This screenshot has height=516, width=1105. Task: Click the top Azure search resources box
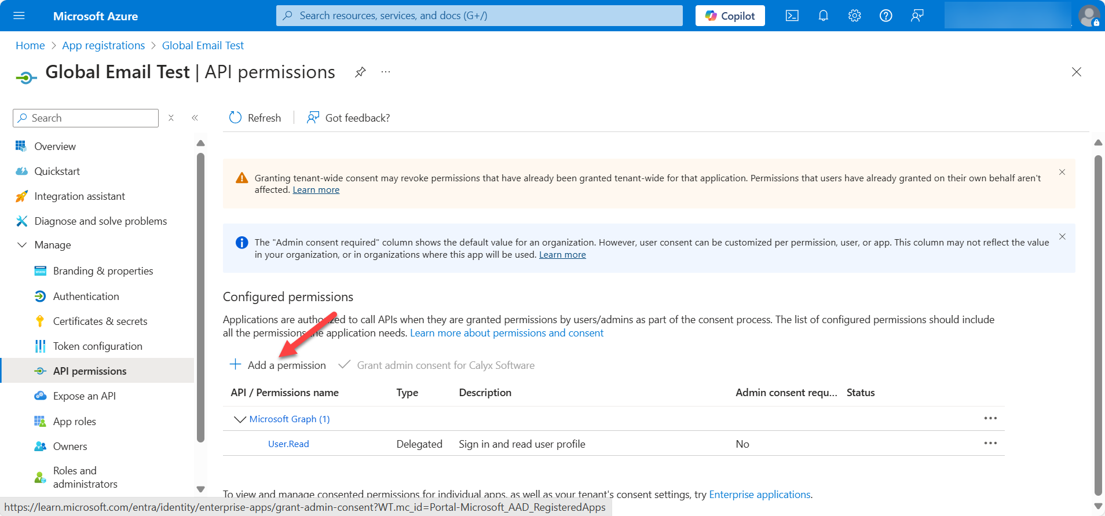(479, 16)
